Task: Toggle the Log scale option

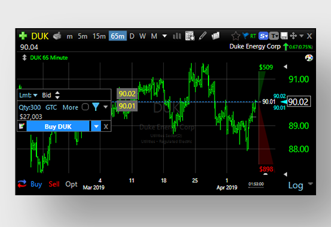Action: click(x=296, y=185)
